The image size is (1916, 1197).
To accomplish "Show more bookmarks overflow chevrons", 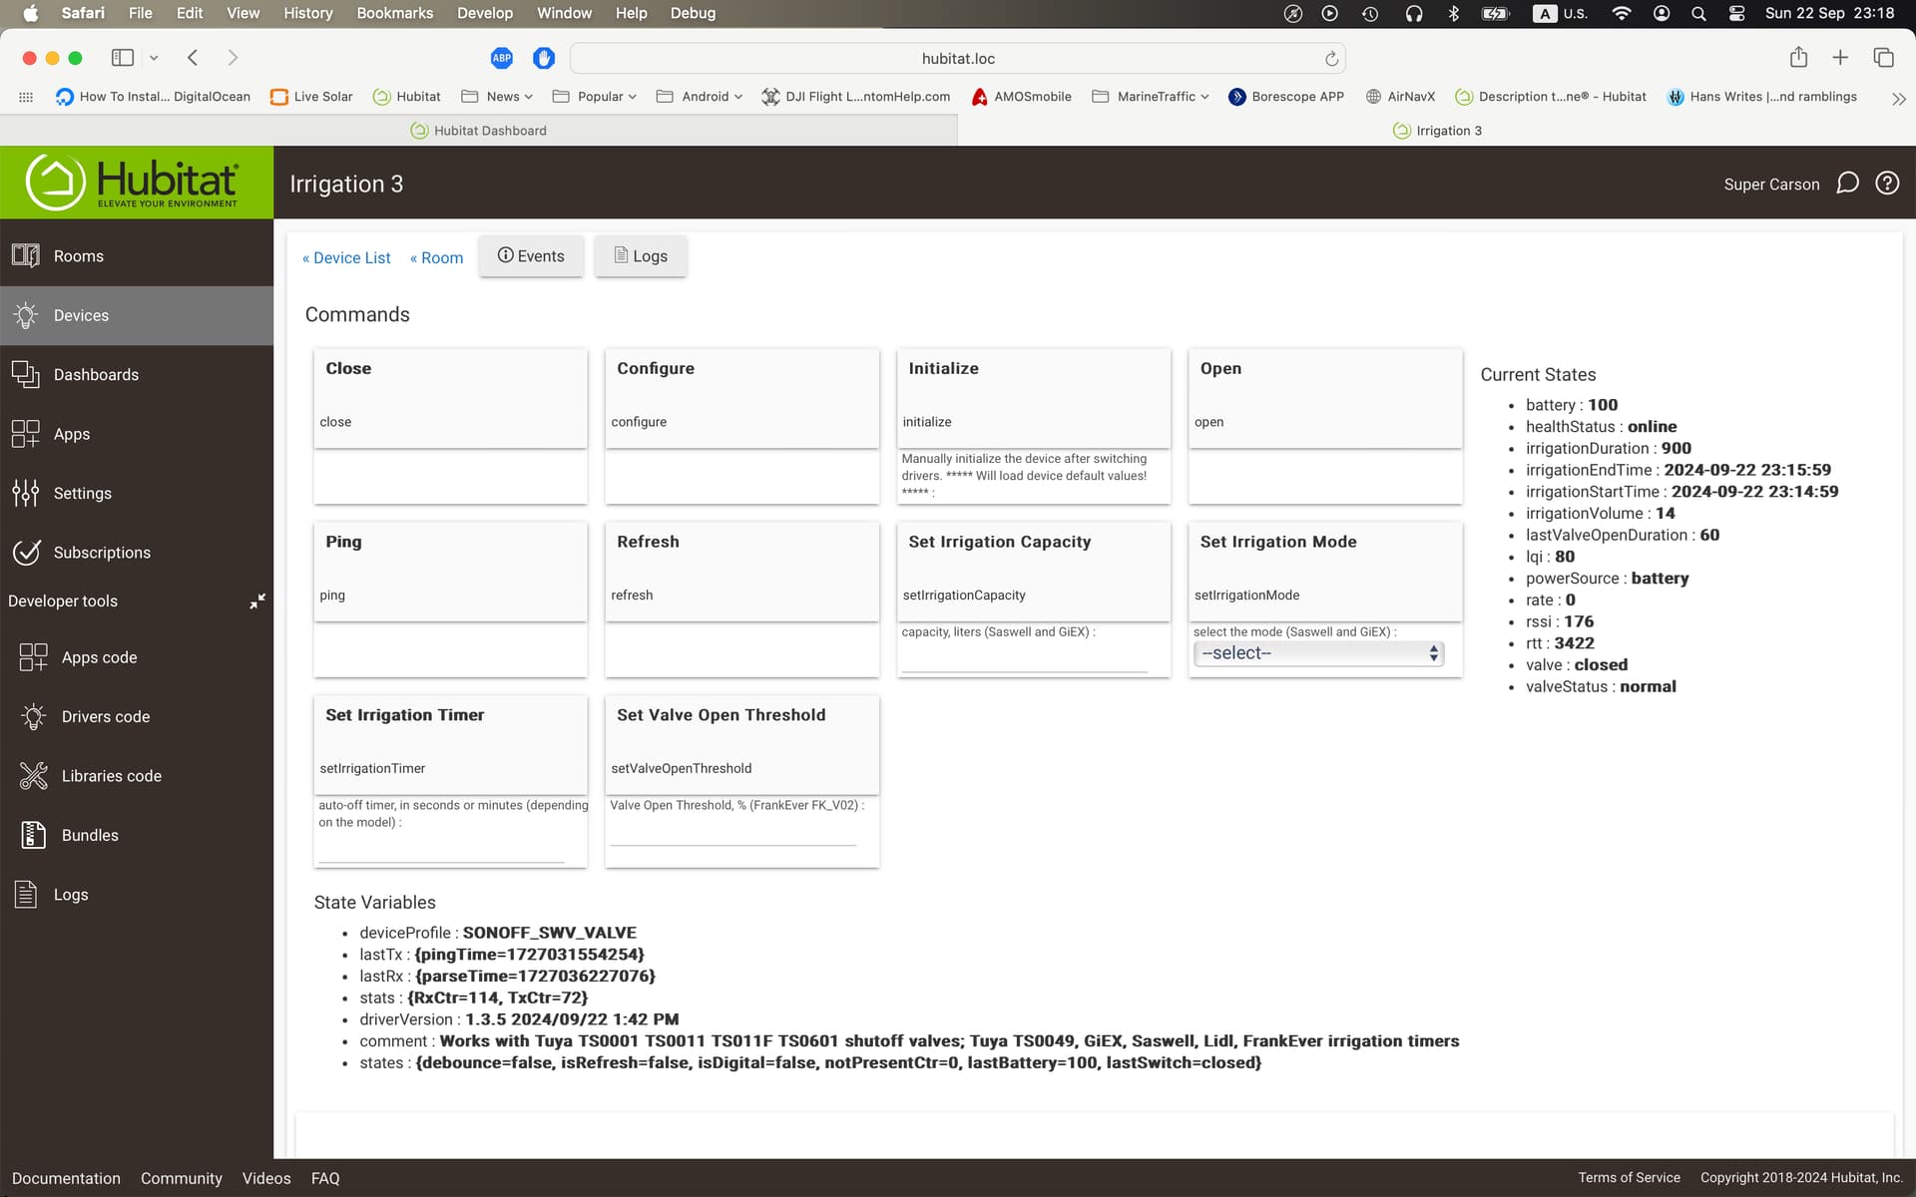I will coord(1898,99).
